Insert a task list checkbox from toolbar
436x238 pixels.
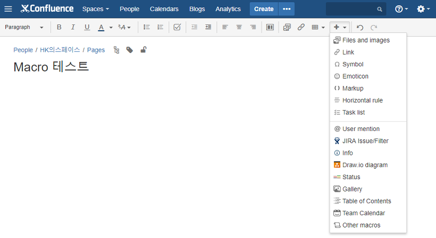(x=177, y=27)
